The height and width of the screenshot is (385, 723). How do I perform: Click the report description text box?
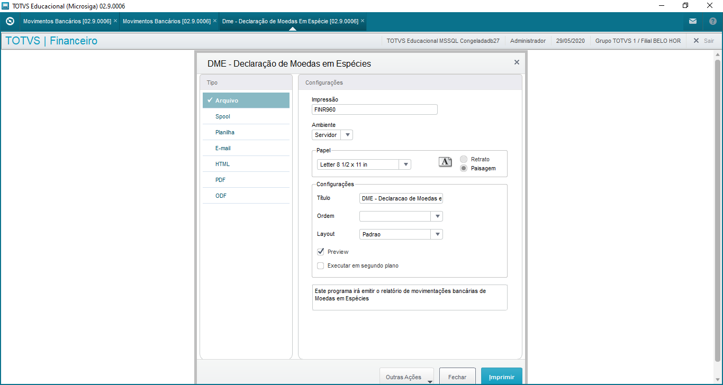pos(410,297)
